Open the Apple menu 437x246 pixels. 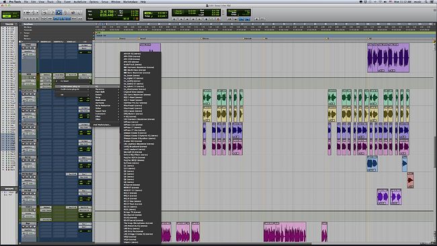4,1
